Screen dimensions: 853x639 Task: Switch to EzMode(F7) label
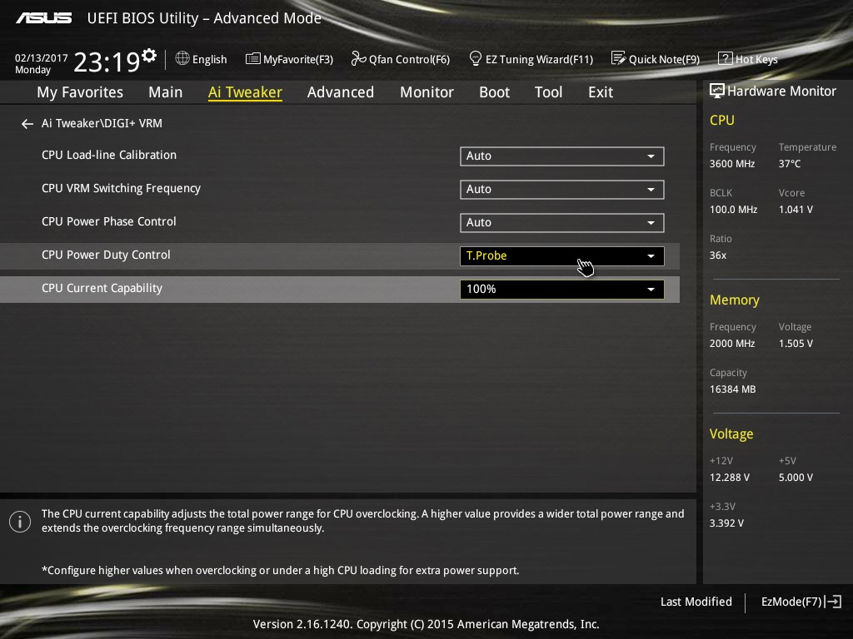(791, 602)
